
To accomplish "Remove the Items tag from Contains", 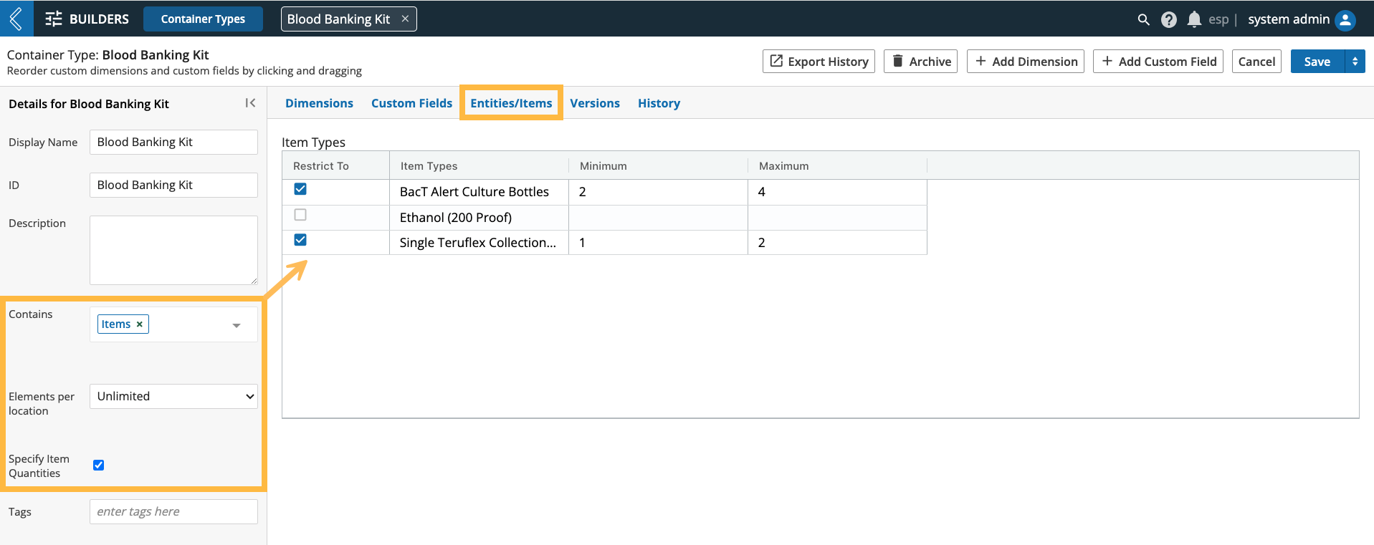I will point(140,324).
